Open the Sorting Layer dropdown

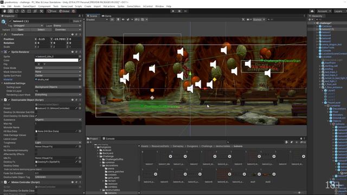pos(58,87)
